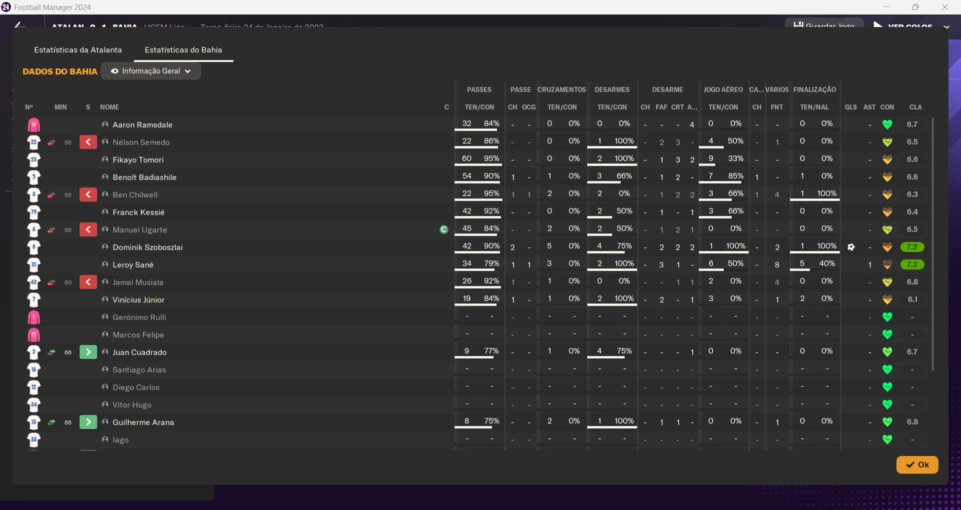
Task: Click the Ver Golos button
Action: click(903, 24)
